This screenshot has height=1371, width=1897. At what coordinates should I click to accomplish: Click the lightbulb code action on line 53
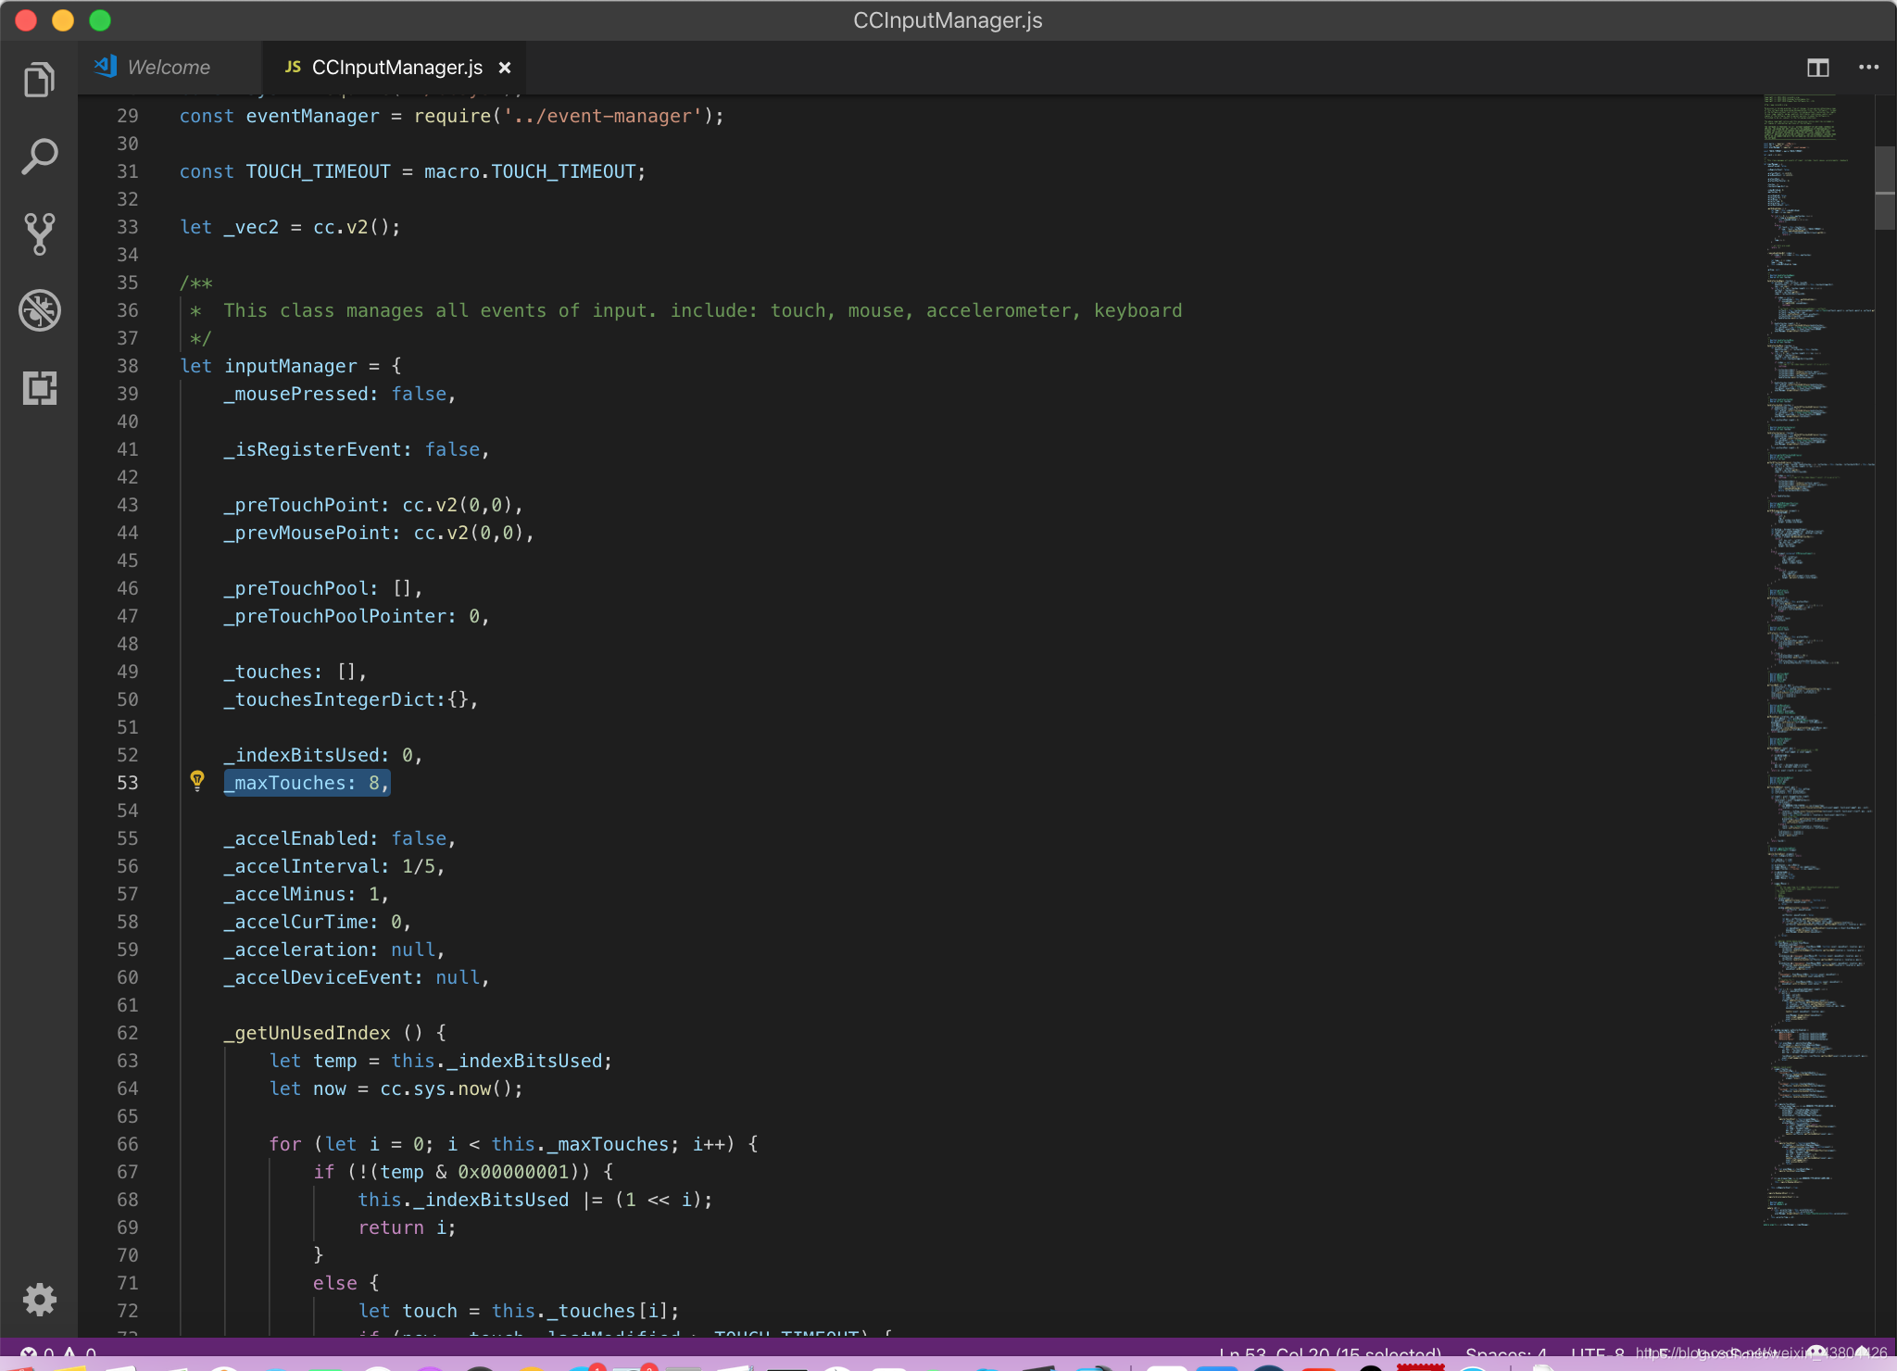pyautogui.click(x=197, y=781)
